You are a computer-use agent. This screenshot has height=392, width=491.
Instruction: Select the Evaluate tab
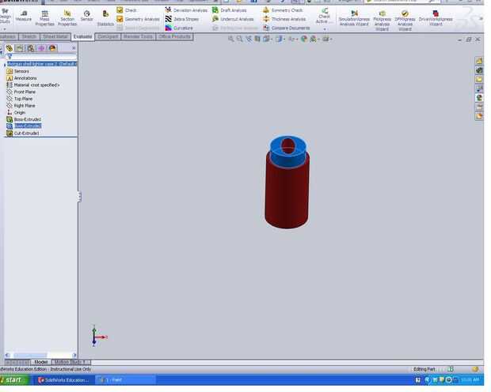click(82, 36)
